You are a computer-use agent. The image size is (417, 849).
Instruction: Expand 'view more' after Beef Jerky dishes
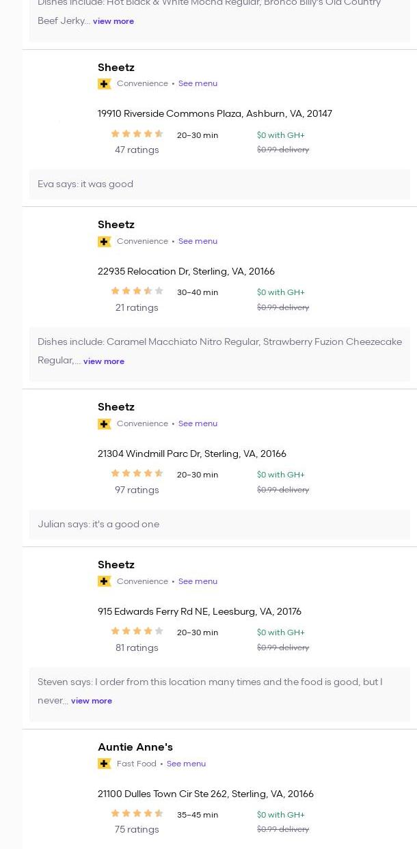click(113, 21)
